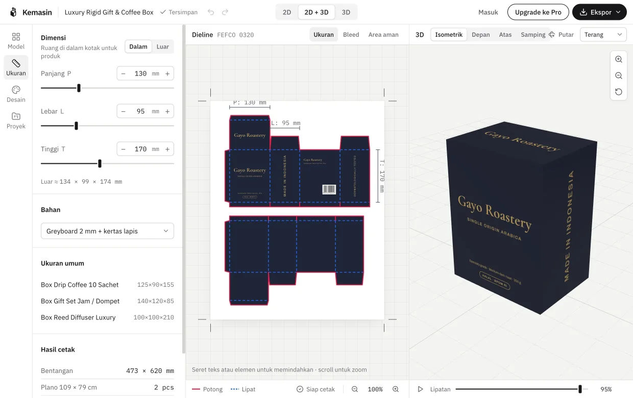The width and height of the screenshot is (633, 398).
Task: Select Luar dimension mode
Action: click(163, 46)
